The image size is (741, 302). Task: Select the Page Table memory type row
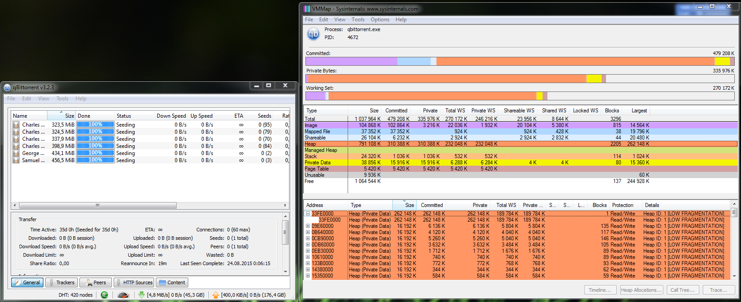click(521, 169)
